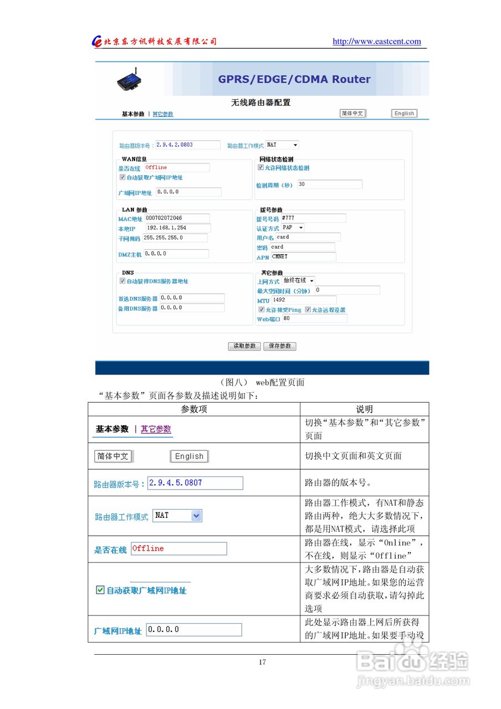This screenshot has height=709, width=501.
Task: Switch interface to English
Action: pyautogui.click(x=404, y=113)
